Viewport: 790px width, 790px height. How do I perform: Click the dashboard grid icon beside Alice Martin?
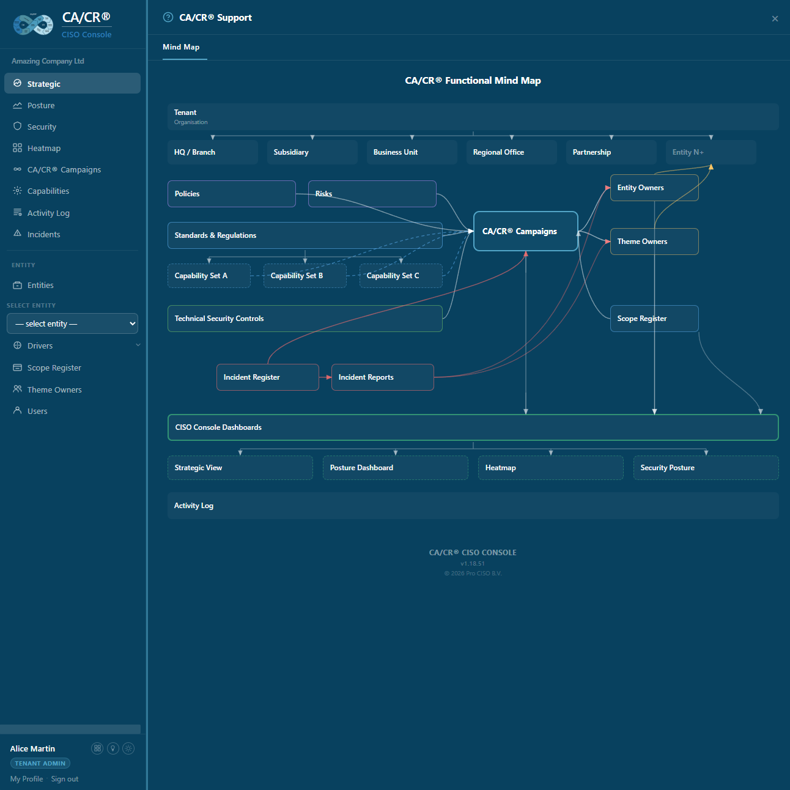click(x=97, y=748)
